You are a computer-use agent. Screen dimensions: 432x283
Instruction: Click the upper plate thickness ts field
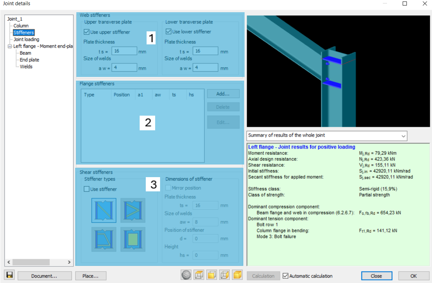click(124, 51)
